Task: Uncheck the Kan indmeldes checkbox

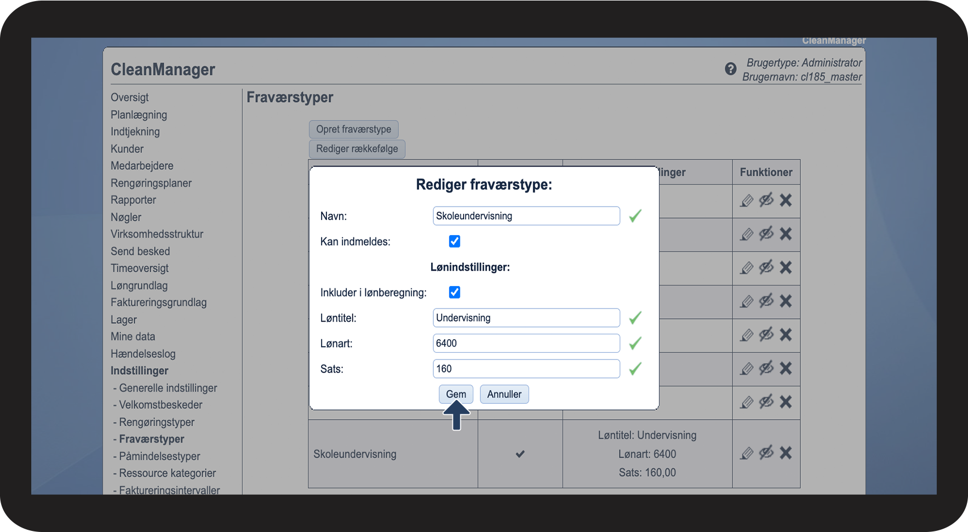Action: click(455, 241)
